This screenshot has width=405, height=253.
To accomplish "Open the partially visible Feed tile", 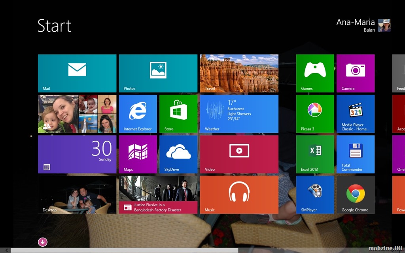I will pos(399,73).
